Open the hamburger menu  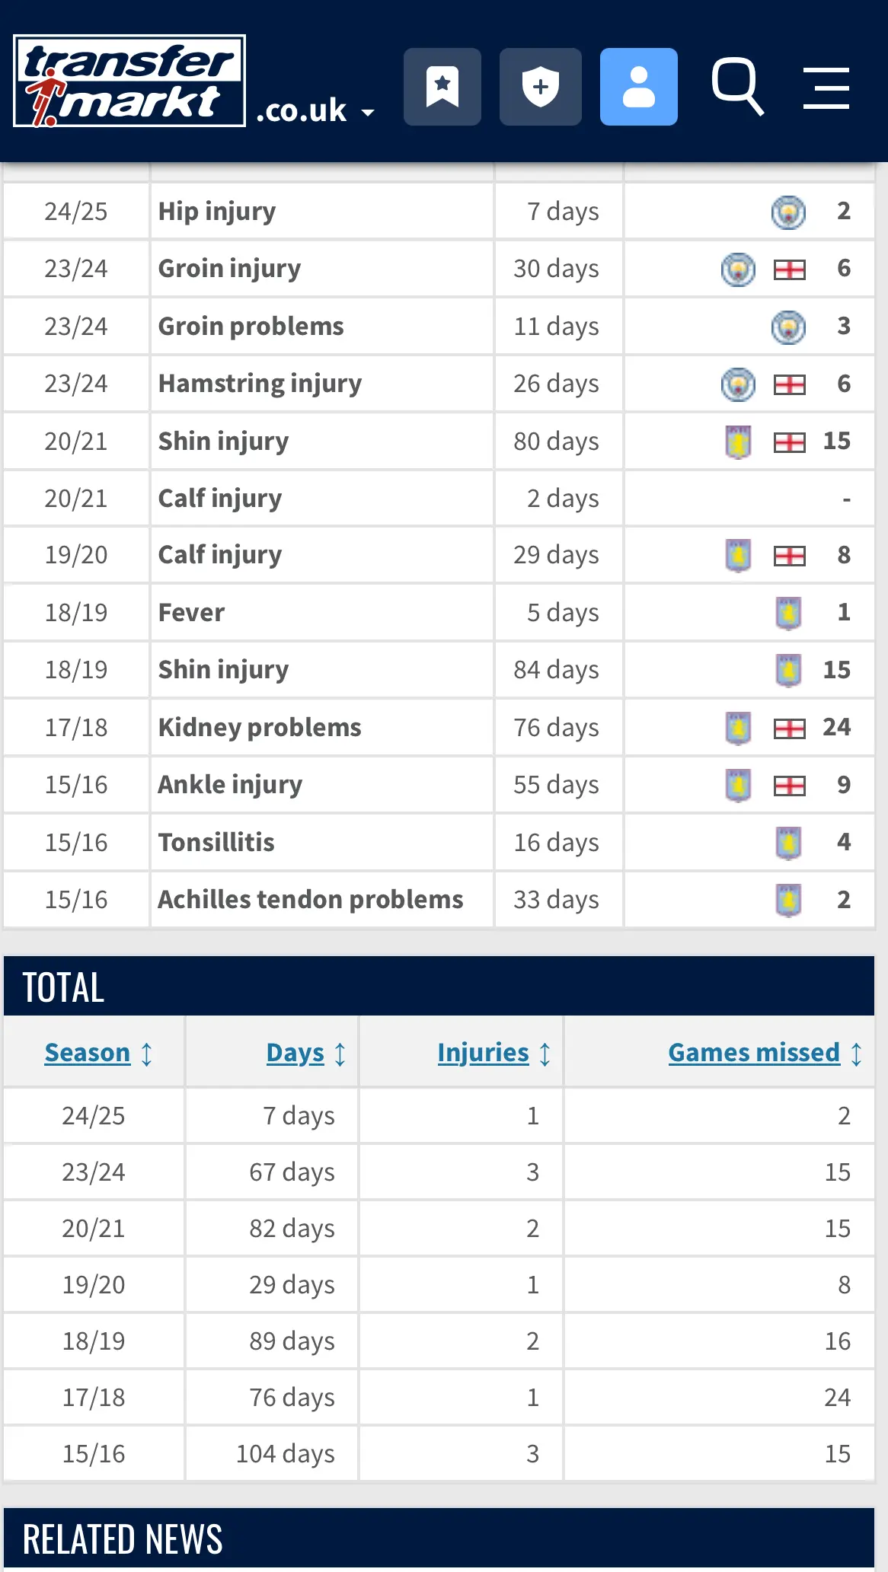[x=826, y=88]
